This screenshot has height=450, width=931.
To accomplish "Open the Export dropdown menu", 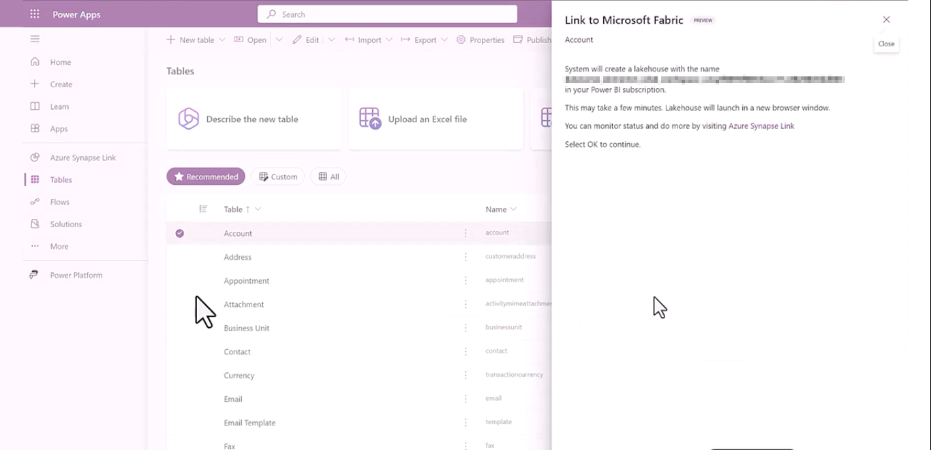I will [x=425, y=40].
